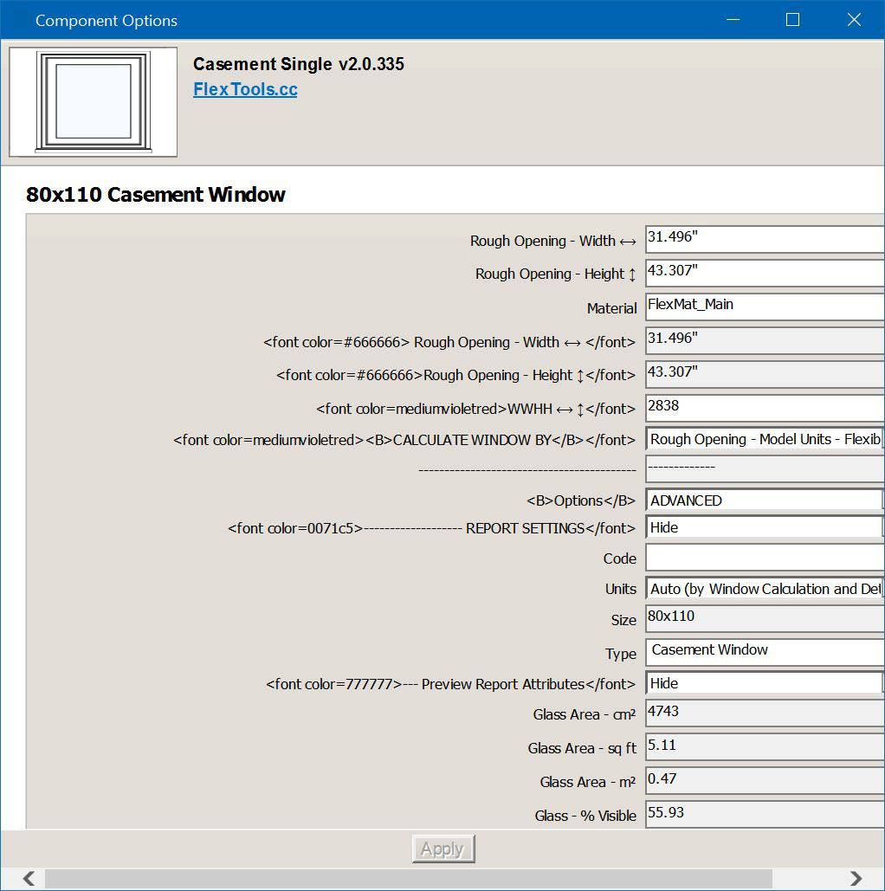Click the WWHH field showing 2838

(x=764, y=407)
